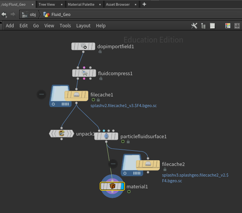Switch to the tree list view icon
242x213 pixels.
pyautogui.click(x=203, y=26)
